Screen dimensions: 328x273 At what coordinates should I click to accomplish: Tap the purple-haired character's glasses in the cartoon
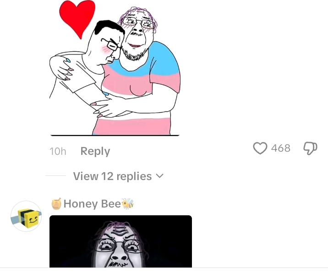tap(138, 22)
